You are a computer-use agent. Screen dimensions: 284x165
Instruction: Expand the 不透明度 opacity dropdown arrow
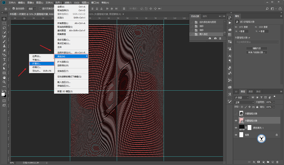274,102
